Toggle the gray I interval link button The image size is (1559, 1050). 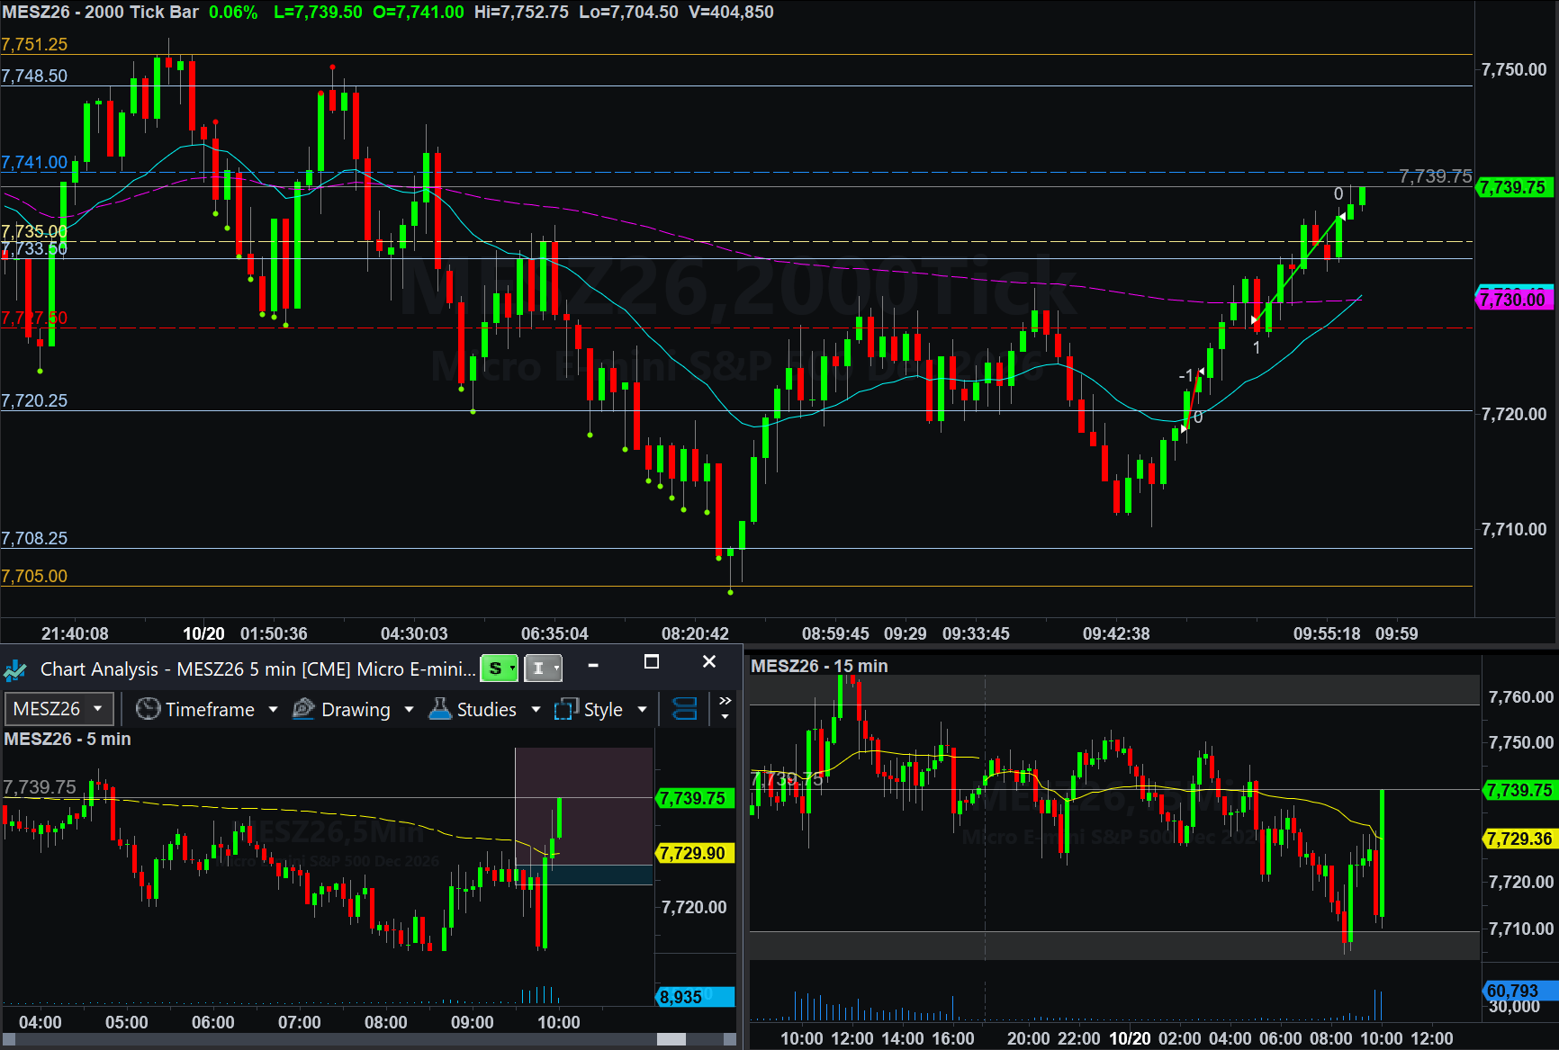pos(544,668)
